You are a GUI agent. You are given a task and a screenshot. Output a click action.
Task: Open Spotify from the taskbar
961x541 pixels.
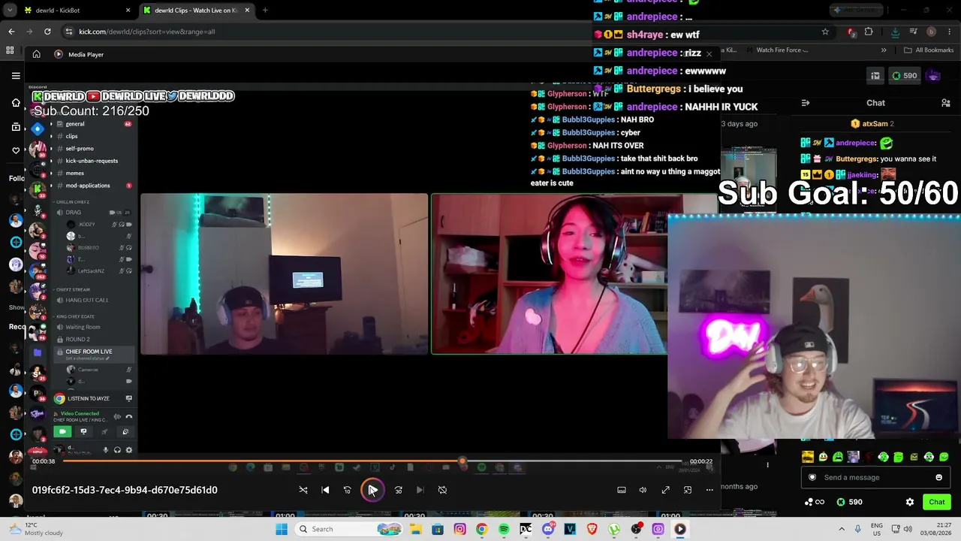504,529
